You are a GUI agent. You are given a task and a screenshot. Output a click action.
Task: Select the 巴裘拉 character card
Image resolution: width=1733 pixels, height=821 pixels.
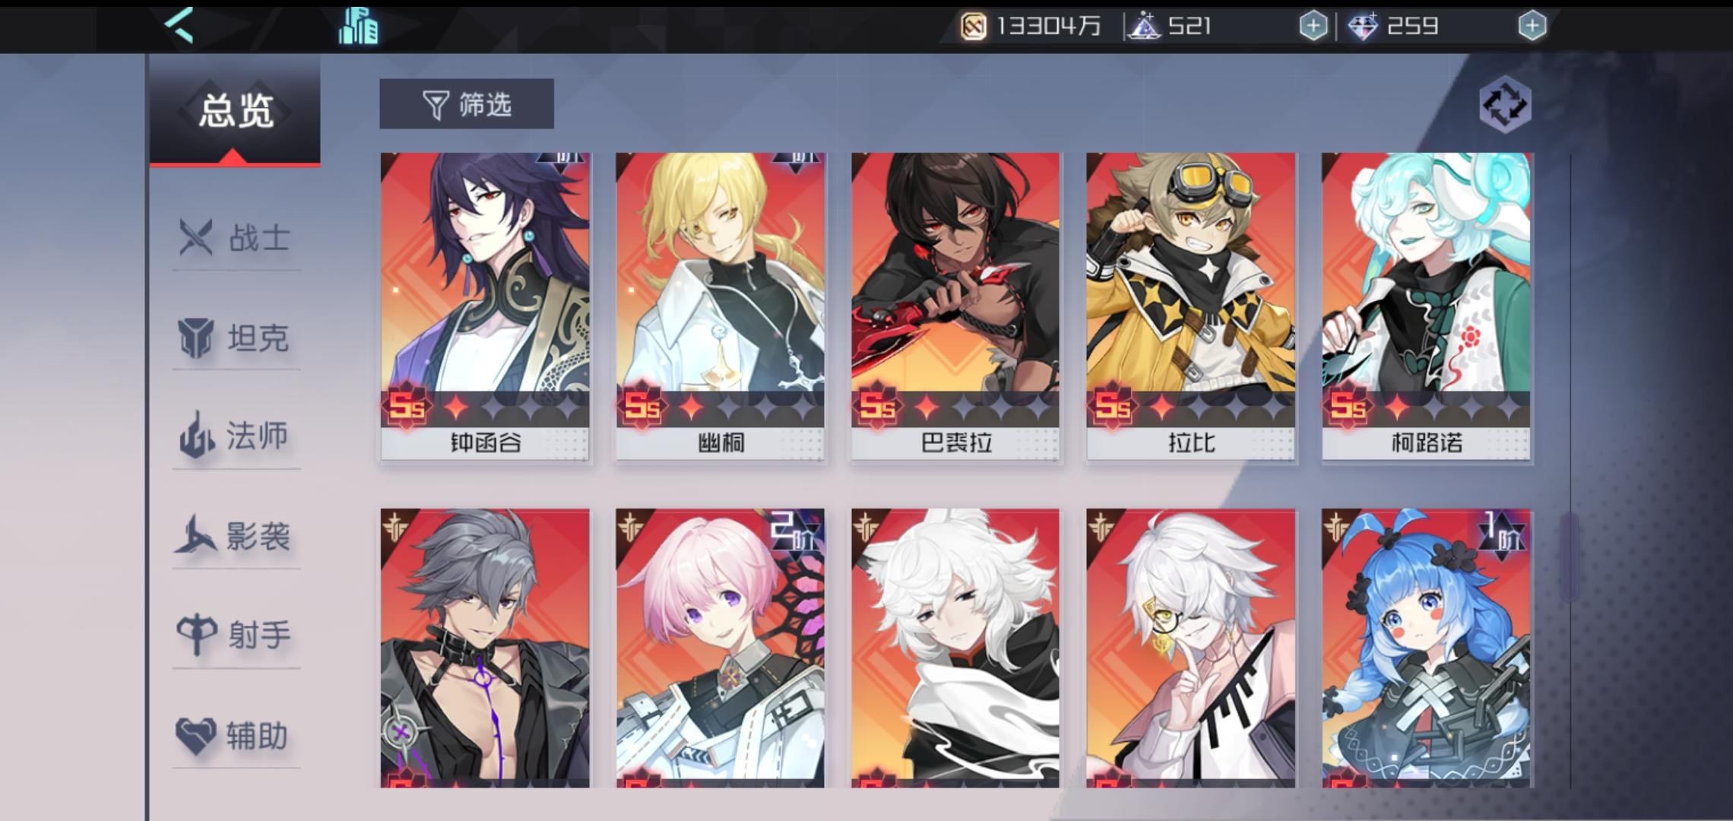coord(955,306)
